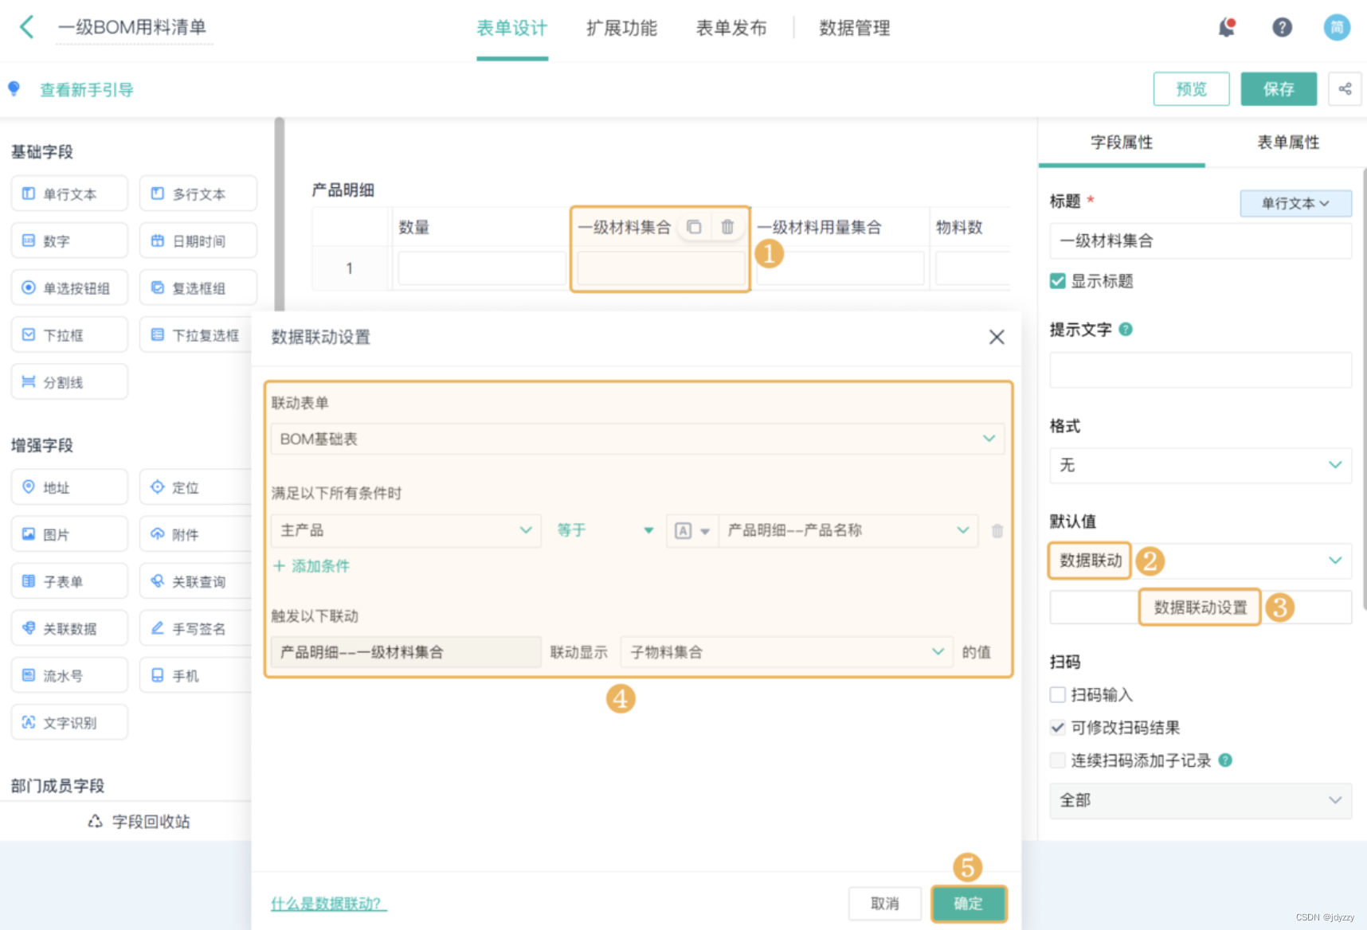1367x930 pixels.
Task: Add a 图片 field
Action: click(x=69, y=533)
